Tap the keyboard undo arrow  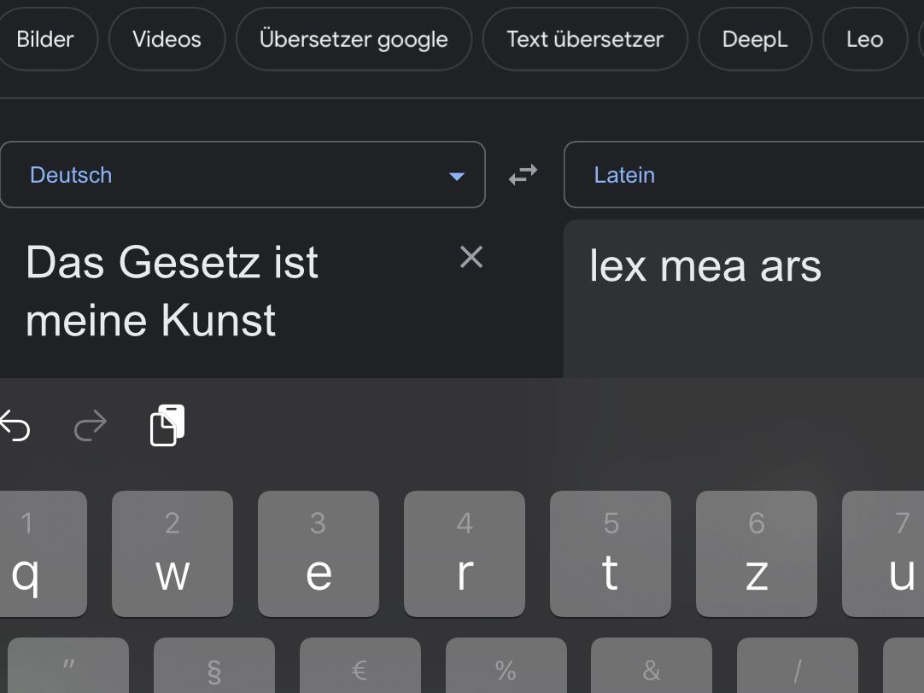[15, 425]
